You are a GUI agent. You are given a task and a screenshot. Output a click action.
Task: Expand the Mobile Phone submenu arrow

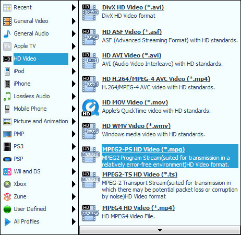click(74, 109)
